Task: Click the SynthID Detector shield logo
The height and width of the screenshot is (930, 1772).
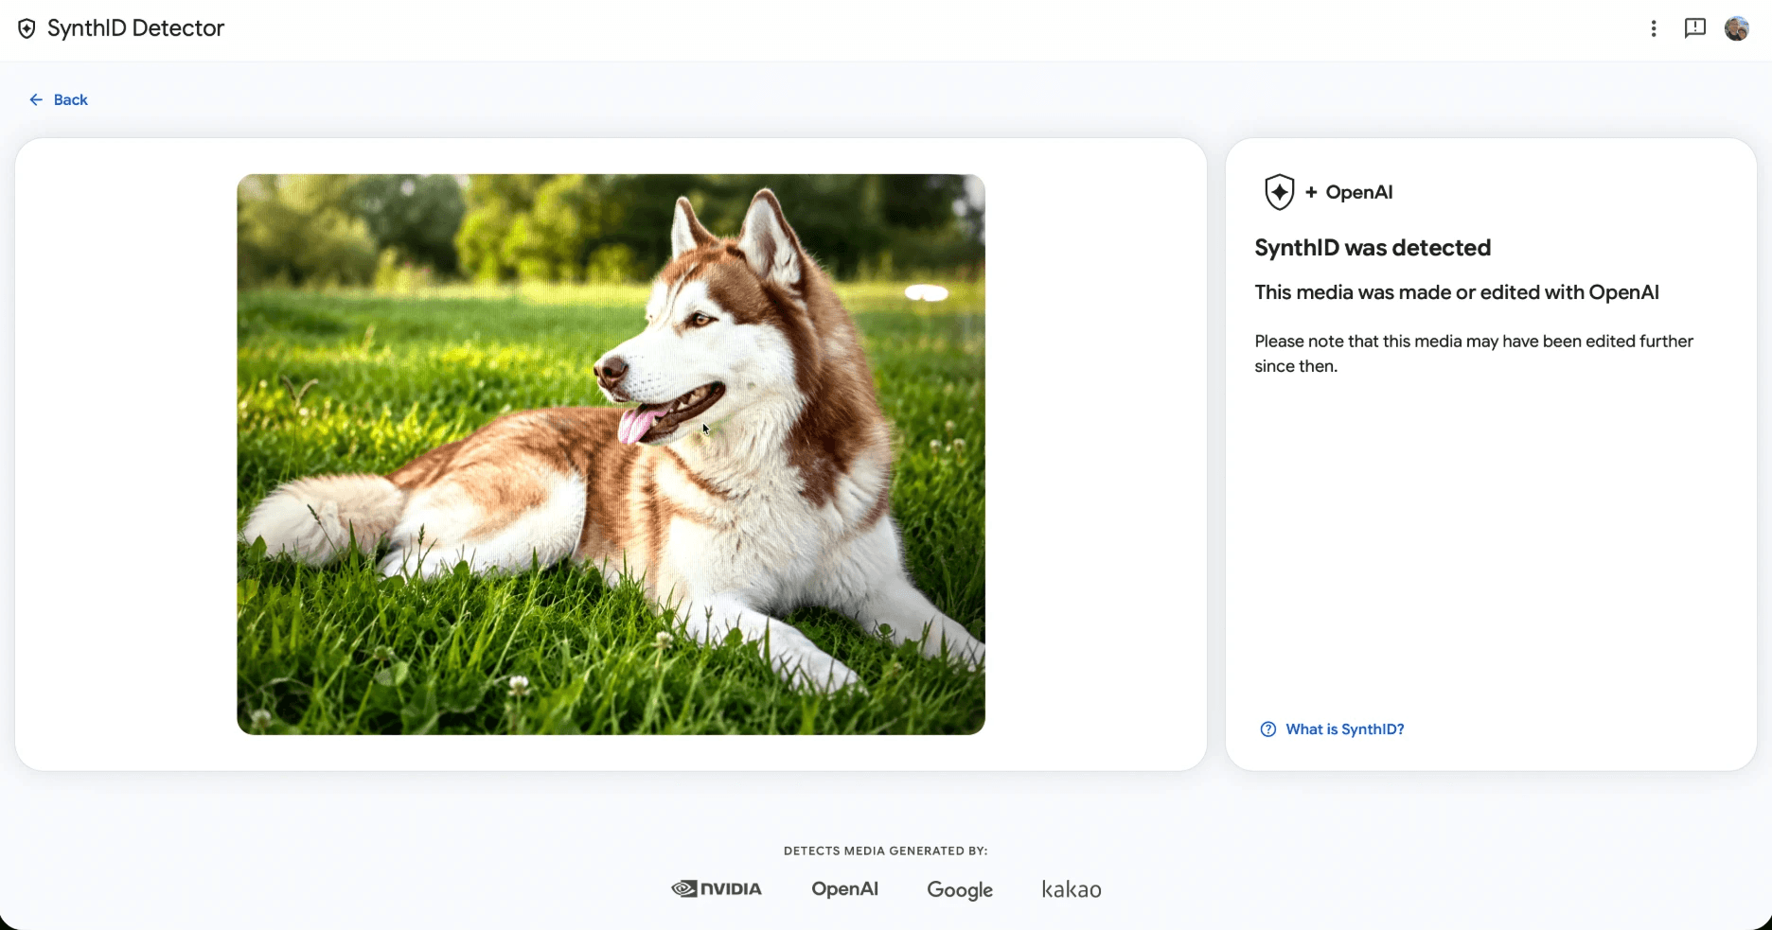Action: [27, 28]
